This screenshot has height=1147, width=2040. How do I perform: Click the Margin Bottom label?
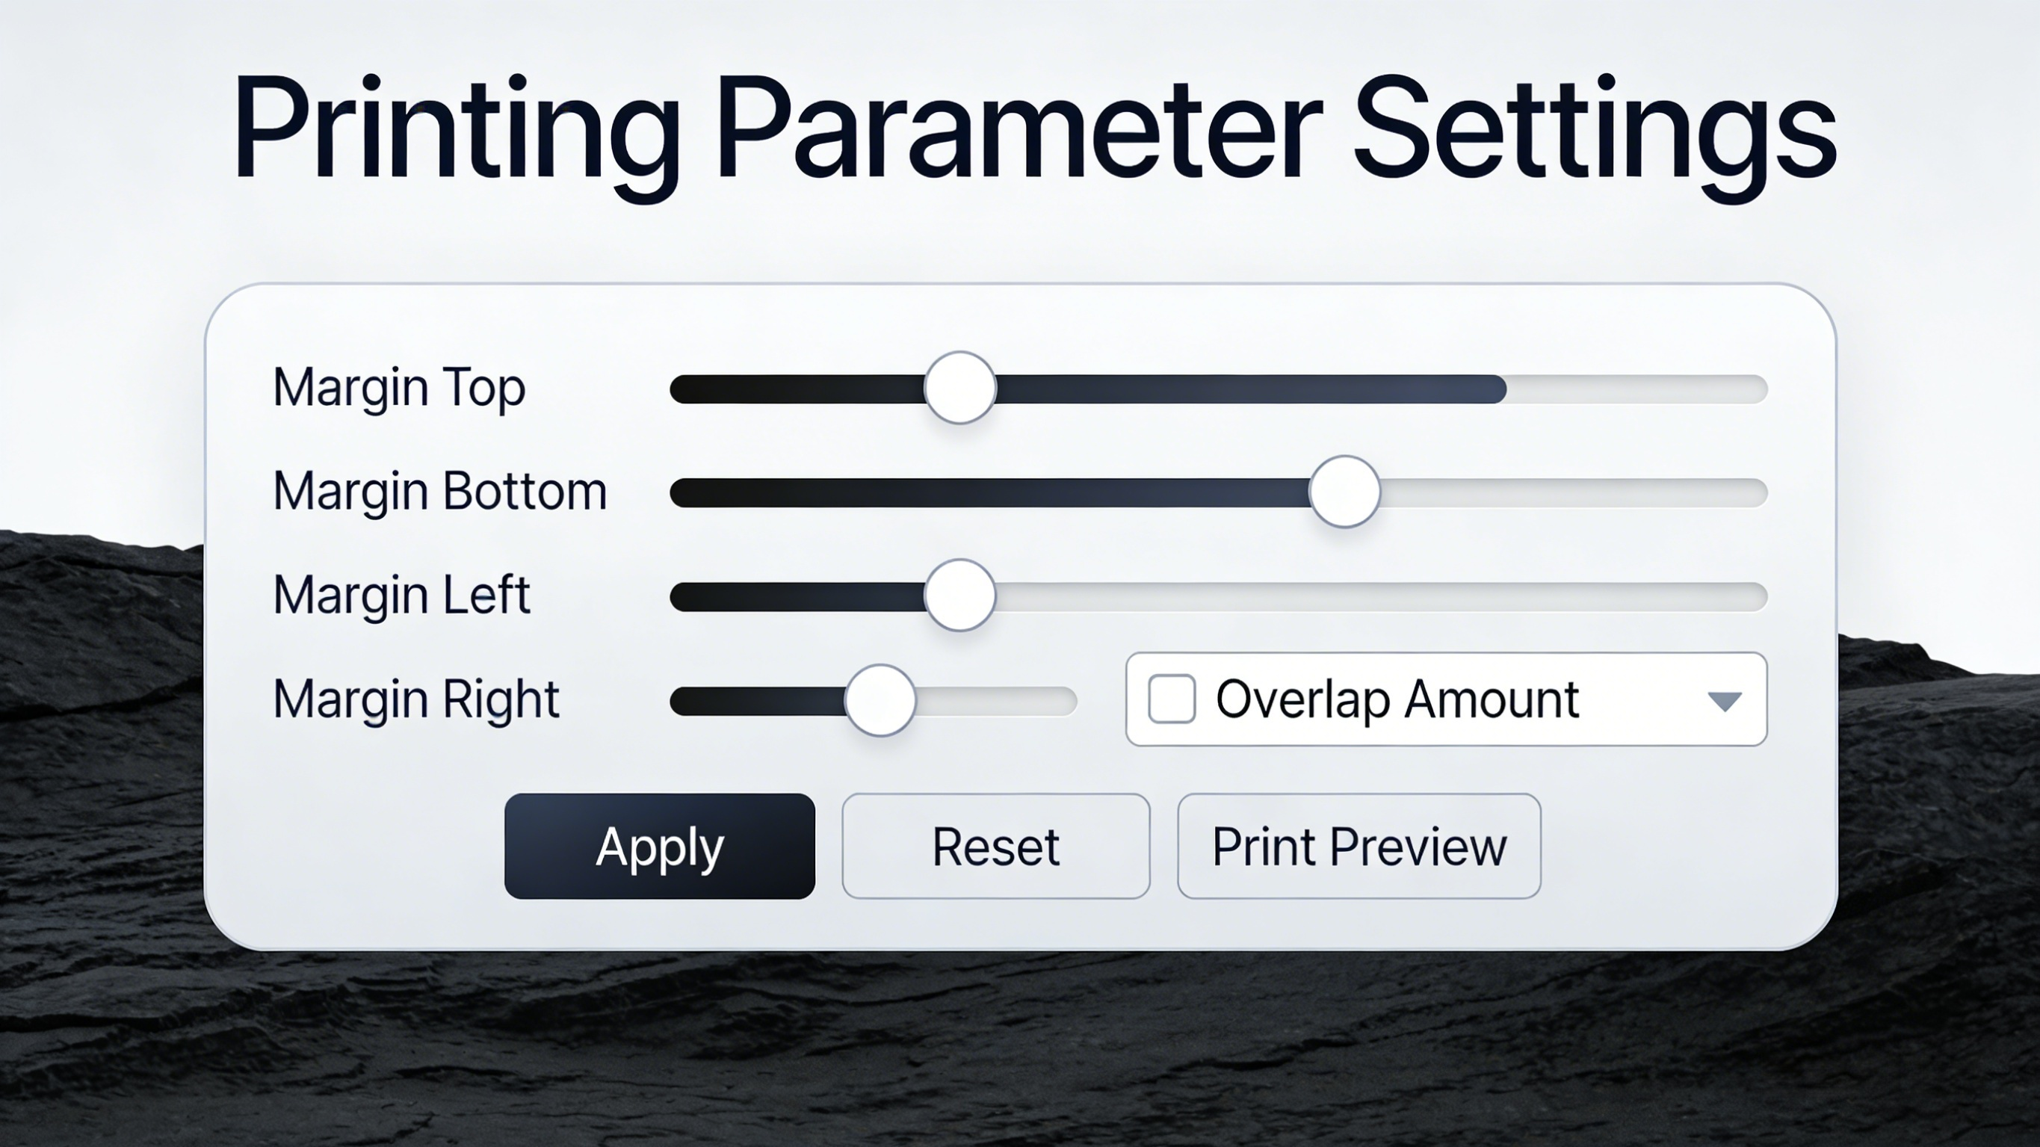coord(439,492)
